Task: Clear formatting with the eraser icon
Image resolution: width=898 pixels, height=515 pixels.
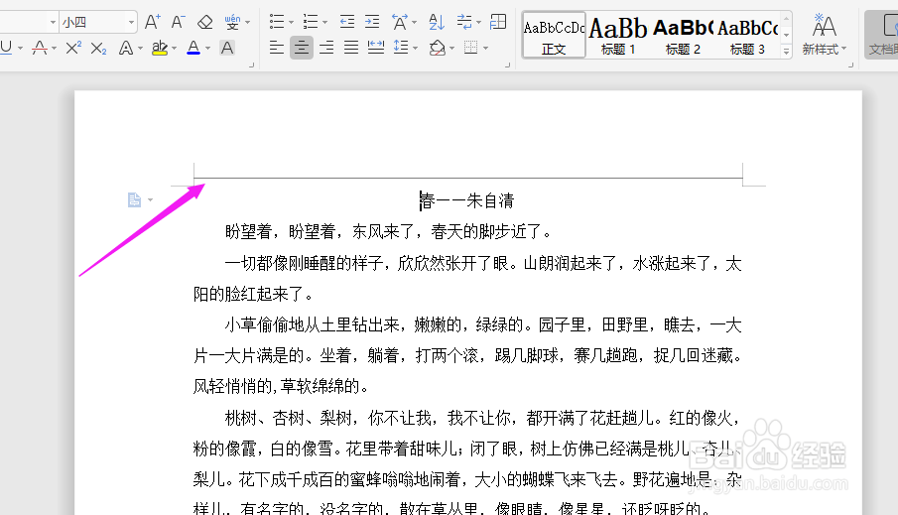Action: coord(204,23)
